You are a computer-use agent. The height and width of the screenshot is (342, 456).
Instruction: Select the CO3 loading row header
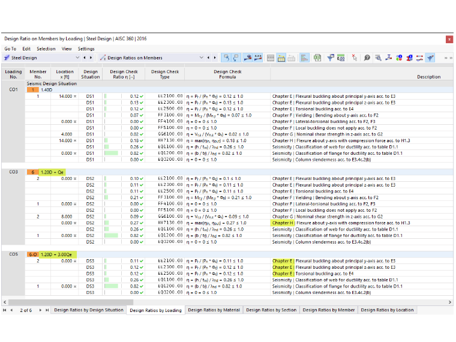coord(13,172)
